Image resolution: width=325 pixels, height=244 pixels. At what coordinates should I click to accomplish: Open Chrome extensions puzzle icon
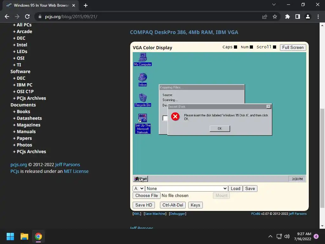click(x=287, y=17)
